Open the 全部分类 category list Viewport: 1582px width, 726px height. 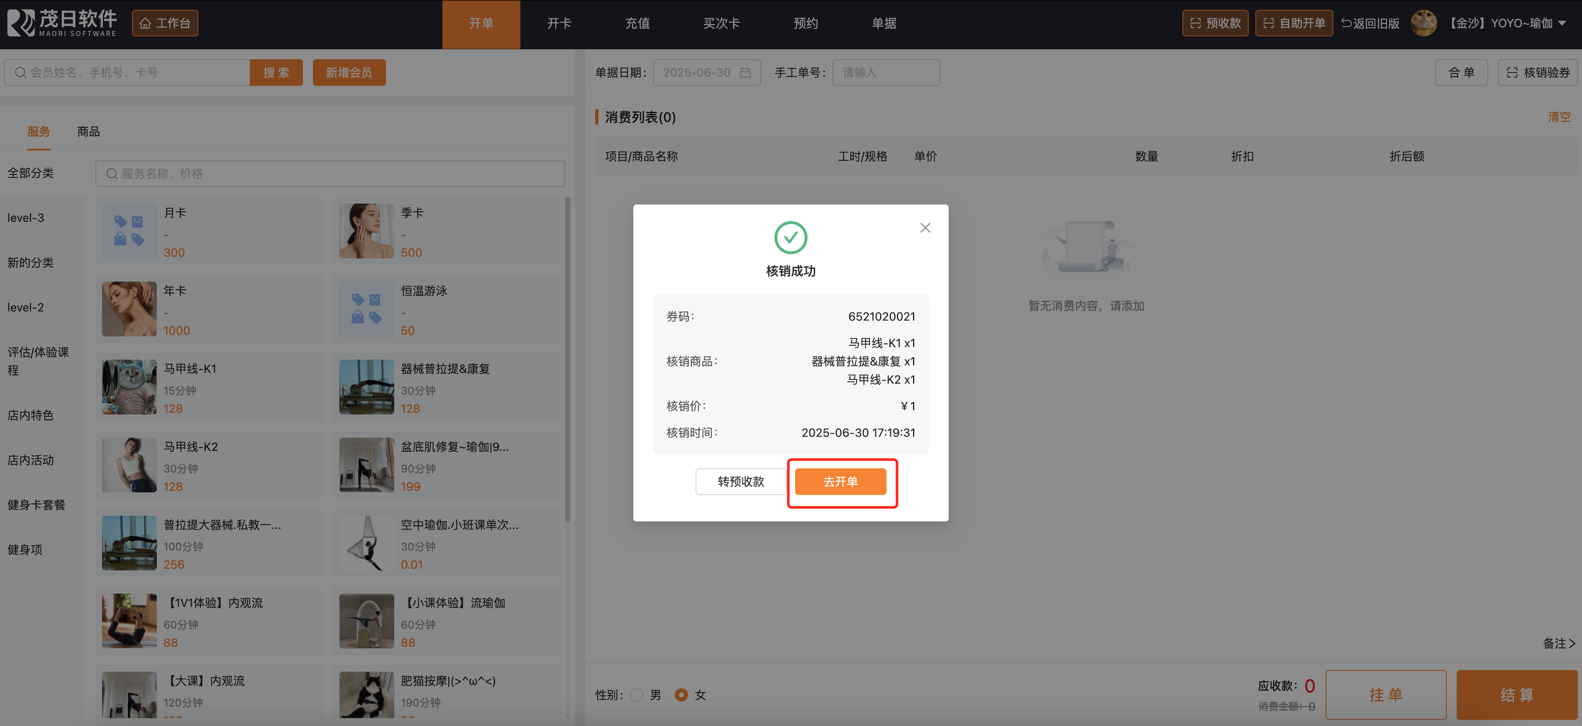coord(31,173)
